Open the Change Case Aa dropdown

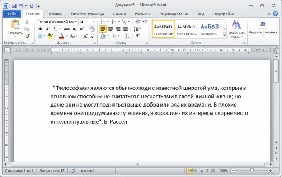(x=74, y=36)
